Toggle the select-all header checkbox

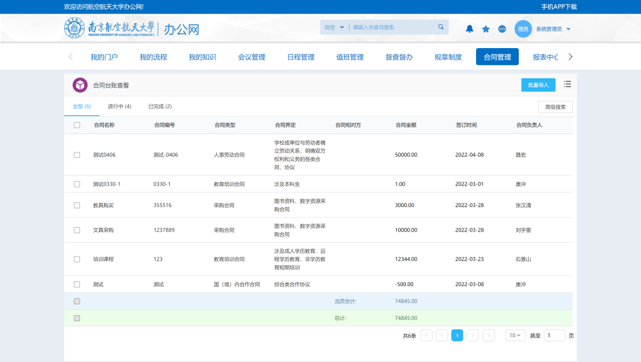[x=77, y=125]
